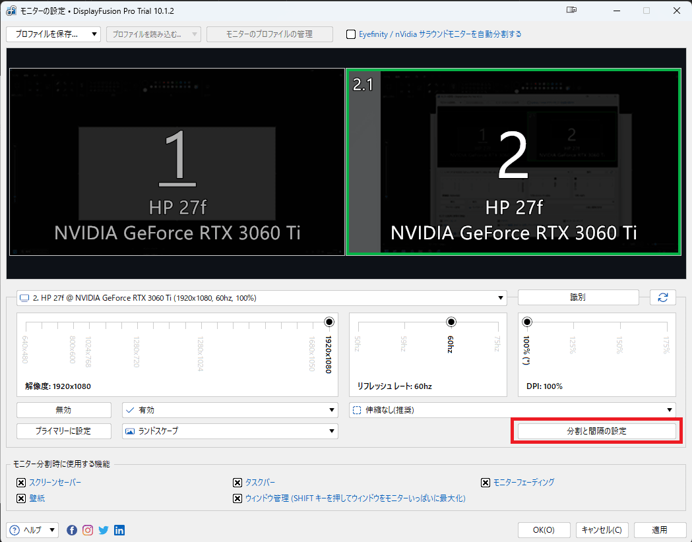
Task: Open the プロファイルを読み込む dropdown
Action: coord(154,34)
